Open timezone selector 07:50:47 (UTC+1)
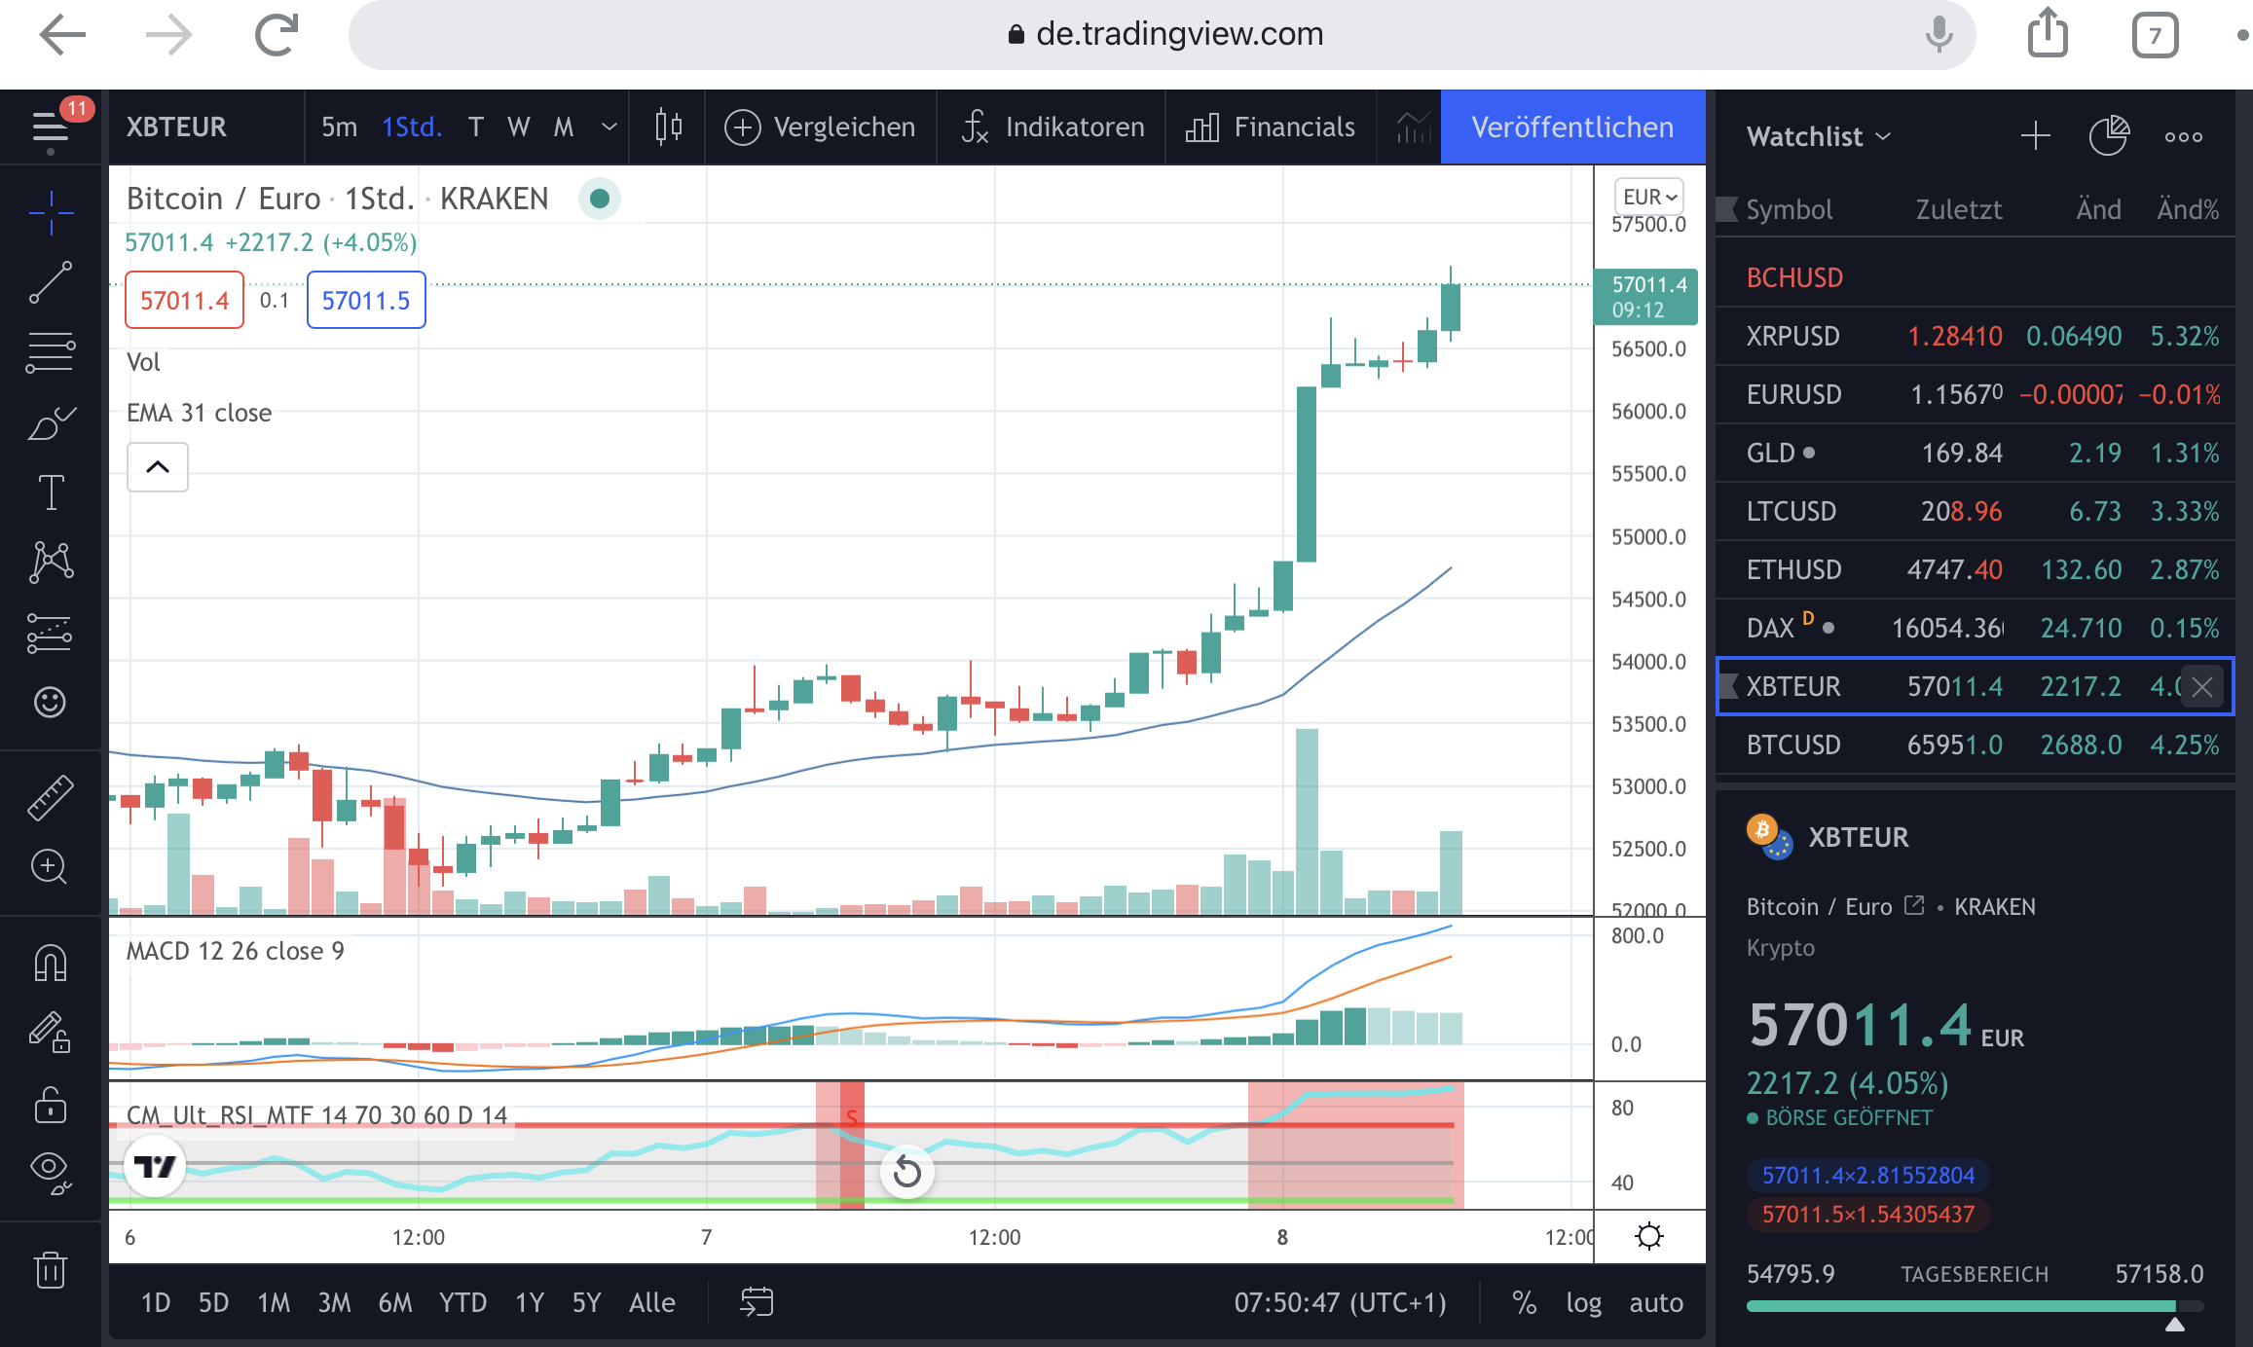This screenshot has width=2253, height=1347. tap(1341, 1302)
